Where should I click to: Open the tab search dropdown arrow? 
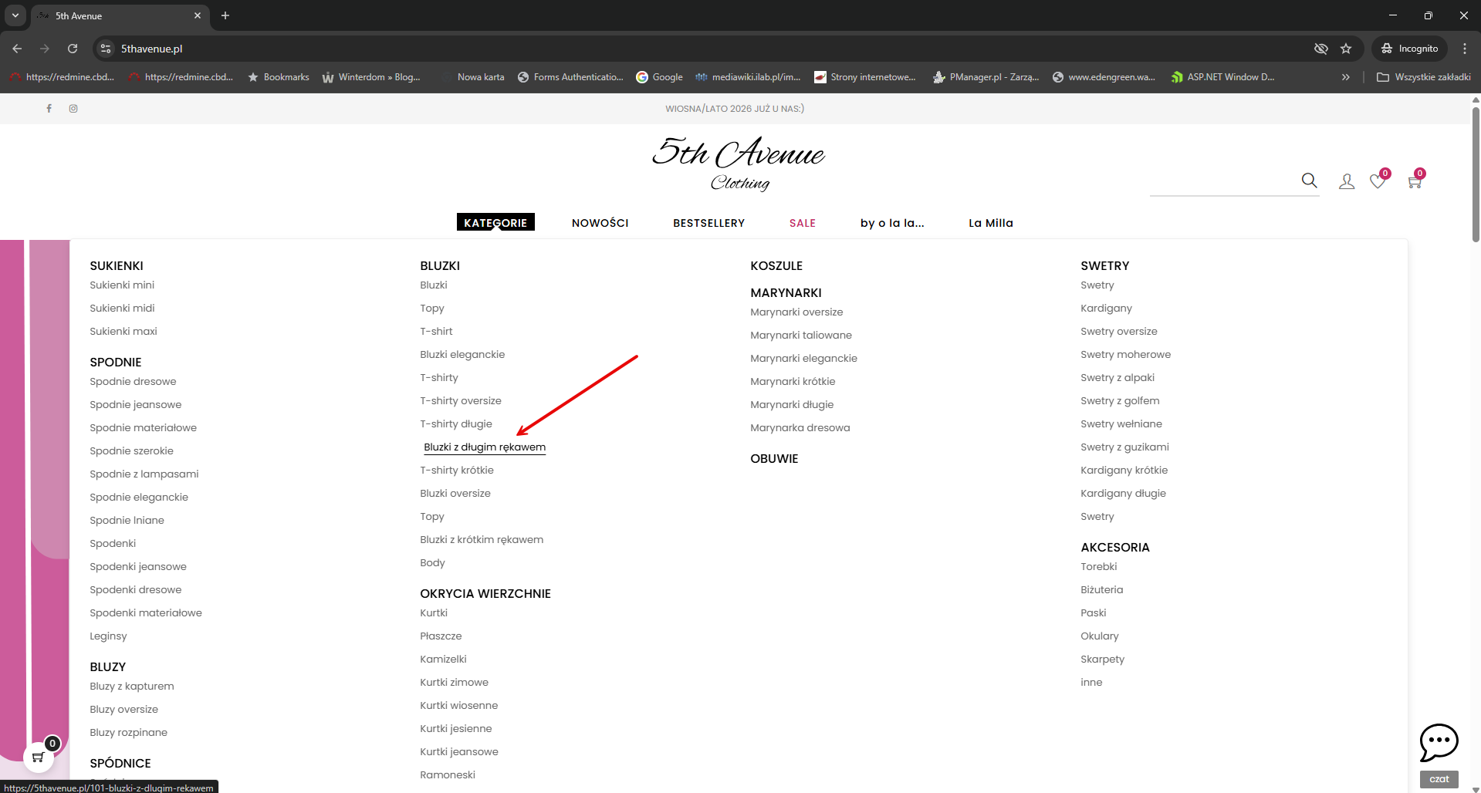(x=15, y=15)
